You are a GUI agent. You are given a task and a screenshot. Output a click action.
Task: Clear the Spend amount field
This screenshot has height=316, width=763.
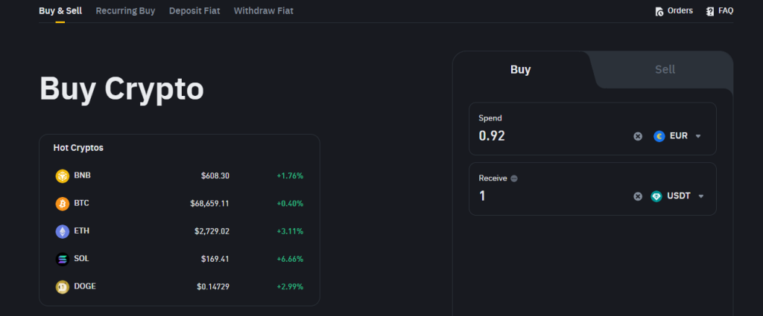[x=638, y=136]
